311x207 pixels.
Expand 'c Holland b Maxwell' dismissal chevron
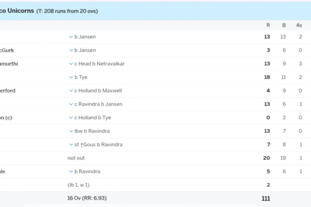tap(71, 91)
